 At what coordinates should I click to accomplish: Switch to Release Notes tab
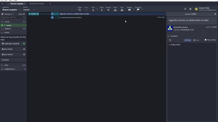coord(37,4)
